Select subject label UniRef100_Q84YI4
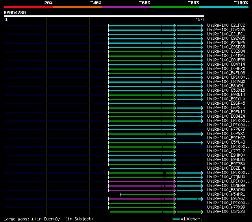The height and width of the screenshot is (222, 252). click(x=226, y=65)
